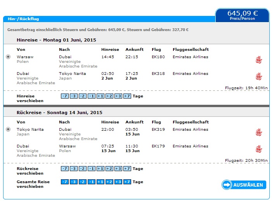Shift Hinreise by -3 days
This screenshot has height=201, width=272.
pos(74,96)
